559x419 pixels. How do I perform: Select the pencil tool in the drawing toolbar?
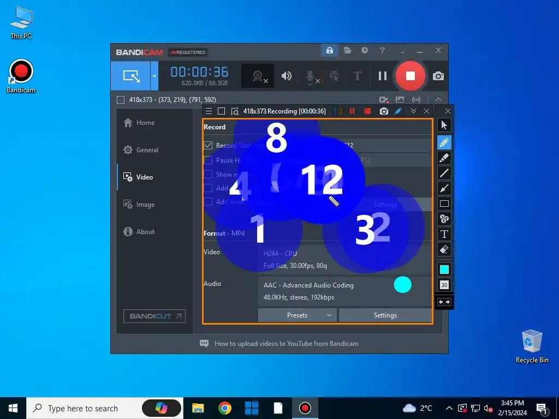tap(444, 142)
